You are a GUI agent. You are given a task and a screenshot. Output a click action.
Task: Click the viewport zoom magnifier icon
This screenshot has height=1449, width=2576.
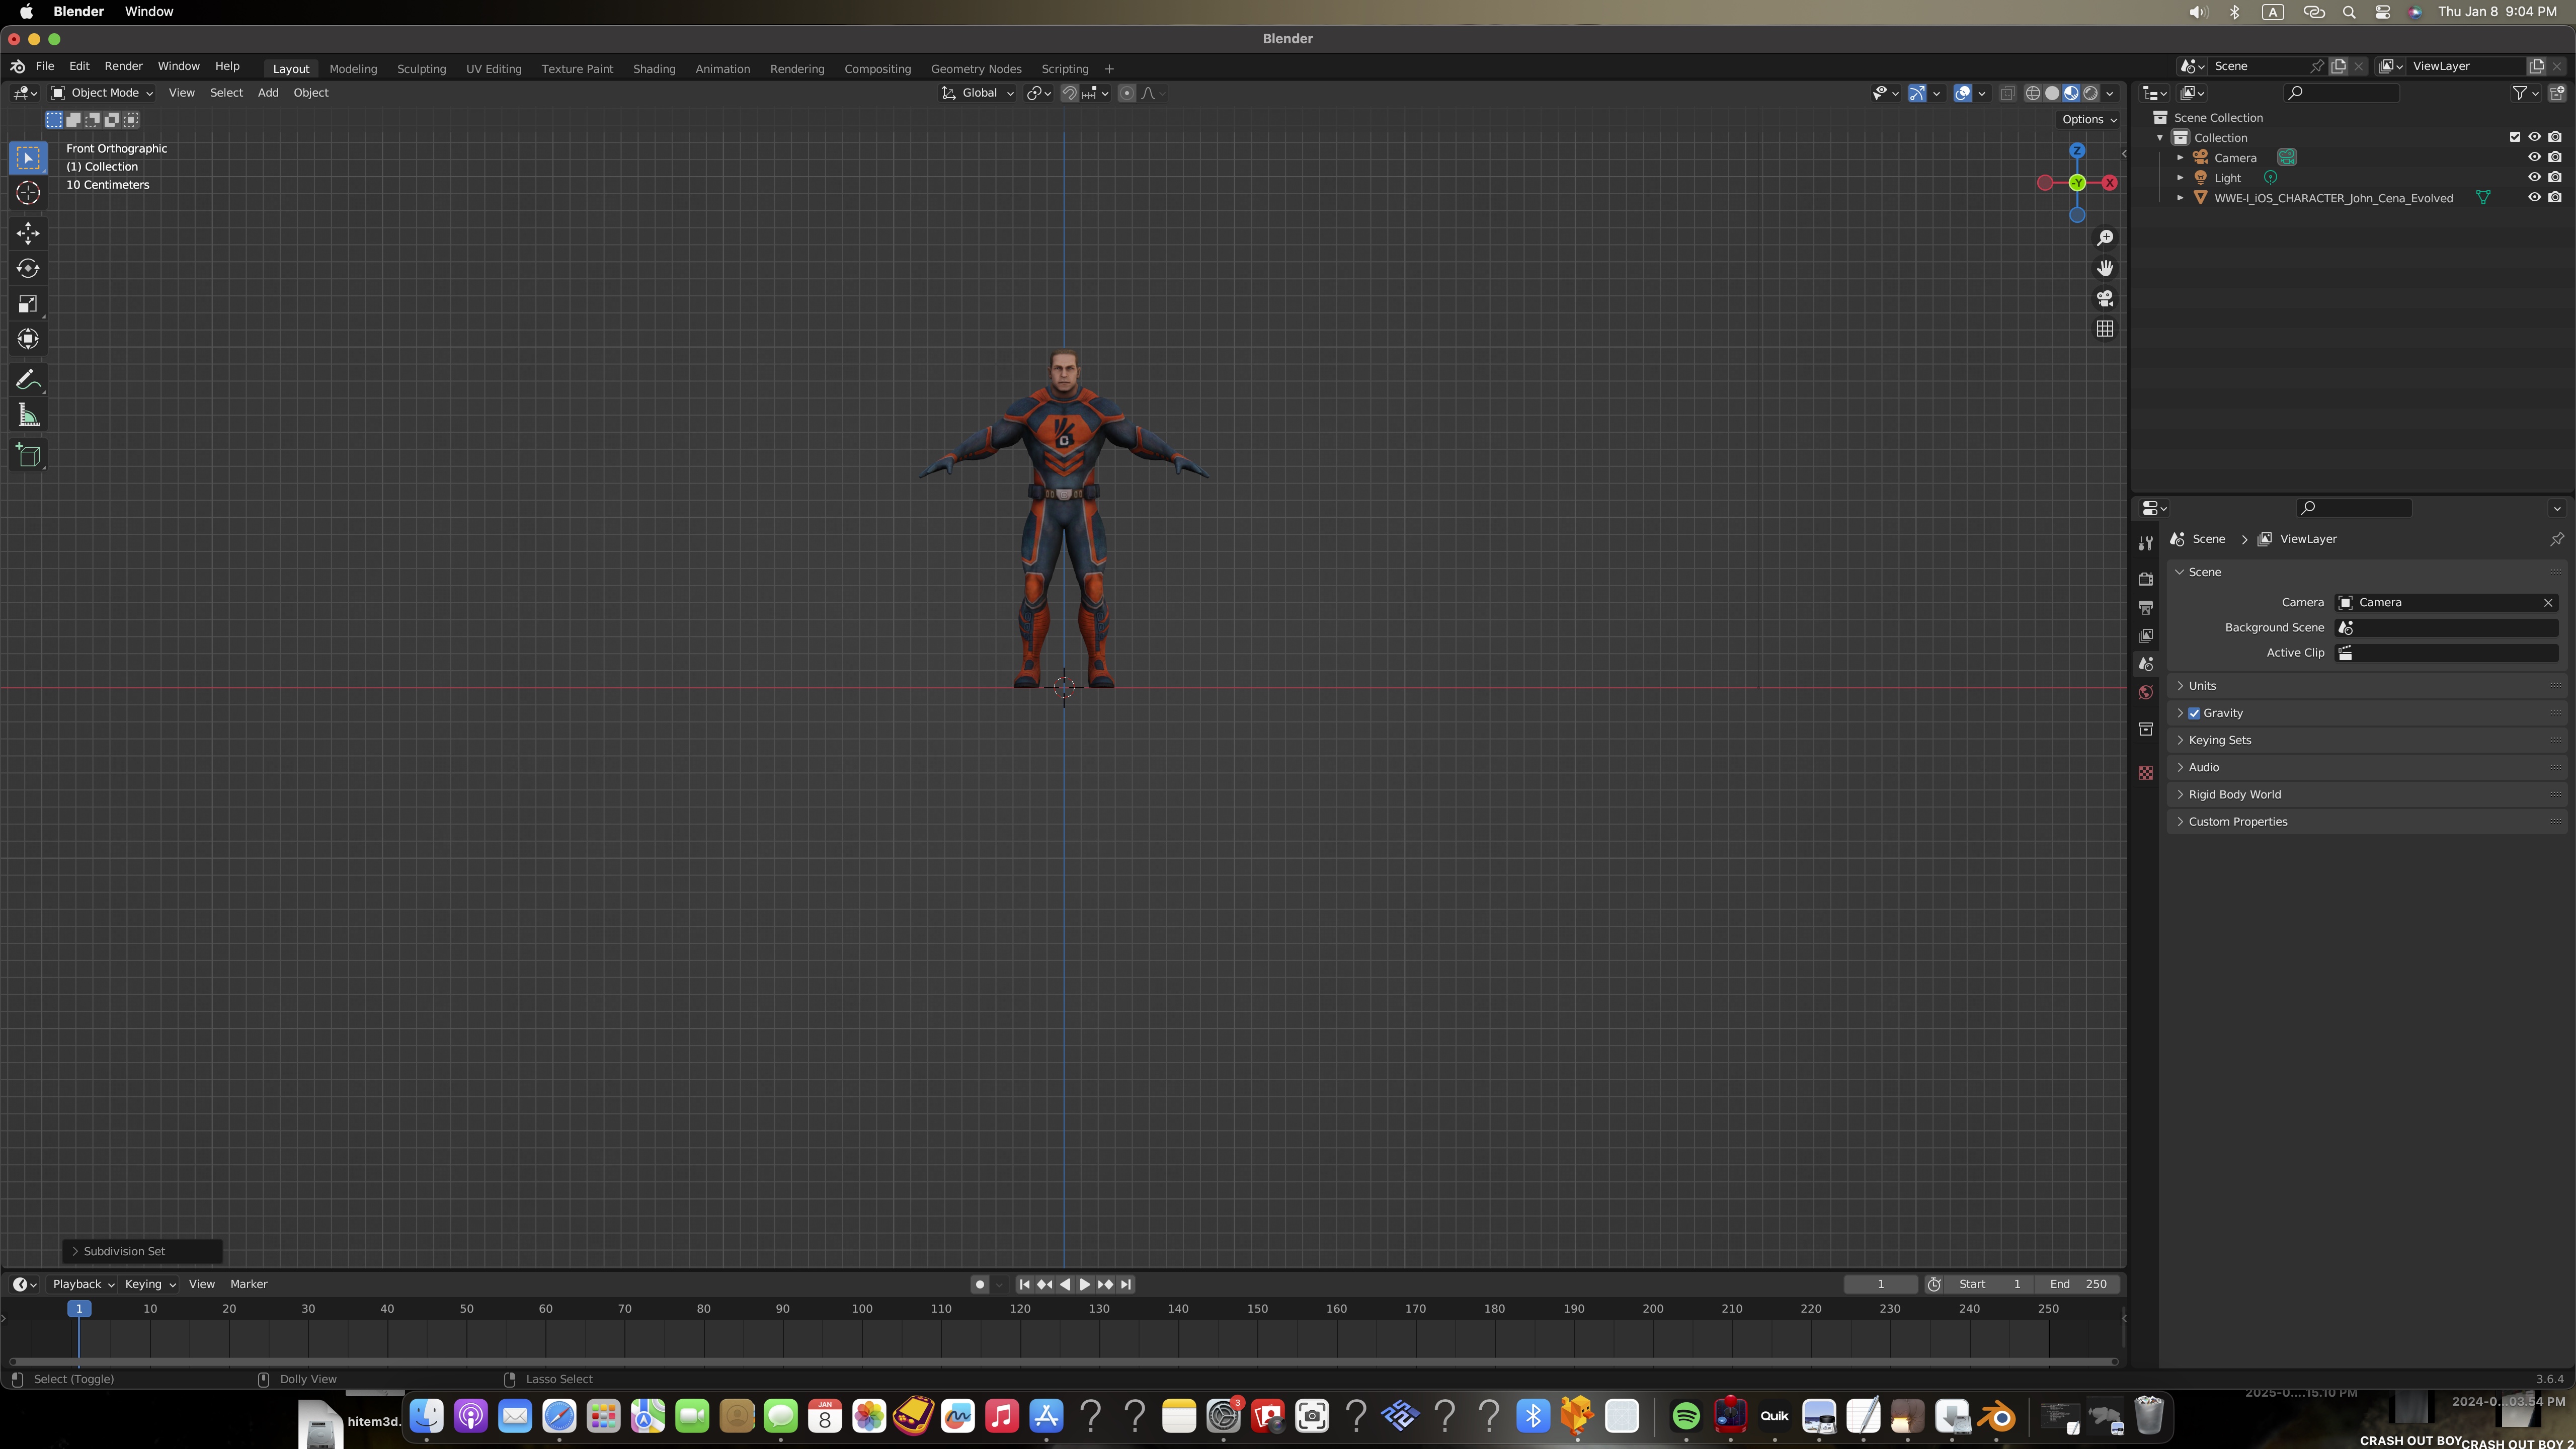[2105, 238]
